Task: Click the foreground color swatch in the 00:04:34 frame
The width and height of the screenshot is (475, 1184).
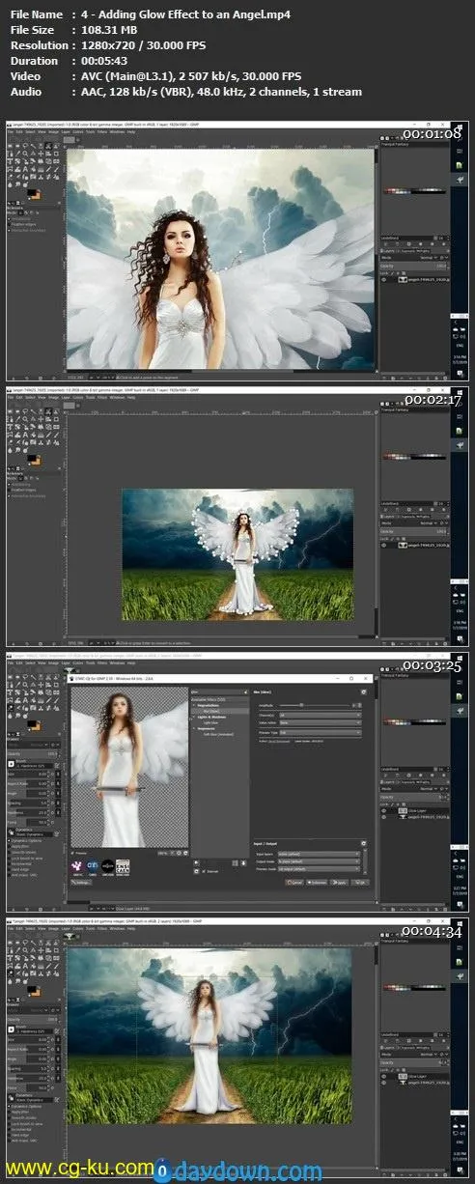Action: coord(31,989)
